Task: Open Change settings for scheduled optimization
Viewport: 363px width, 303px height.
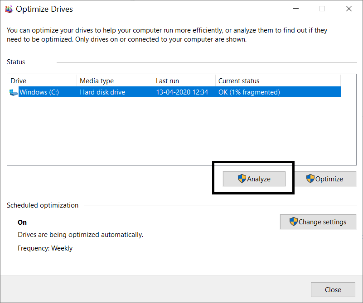Action: 318,222
